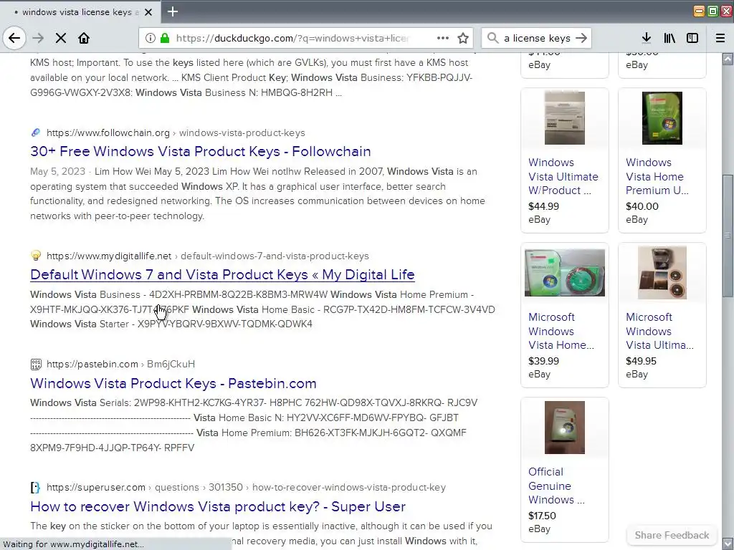Click the green padlock security icon
The image size is (734, 550).
[x=164, y=38]
